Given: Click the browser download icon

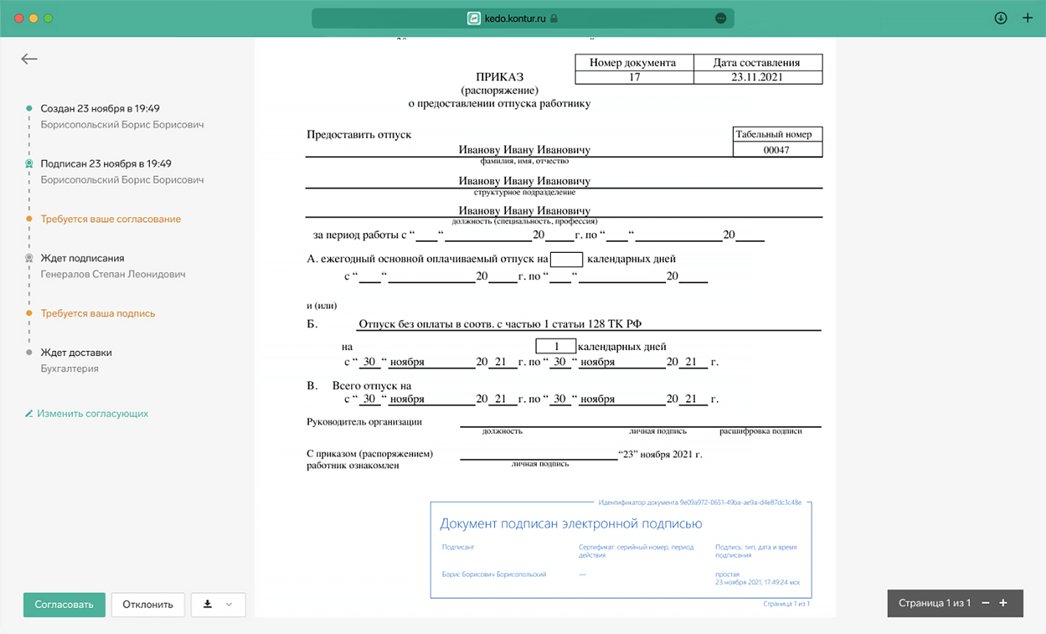Looking at the screenshot, I should point(1000,18).
